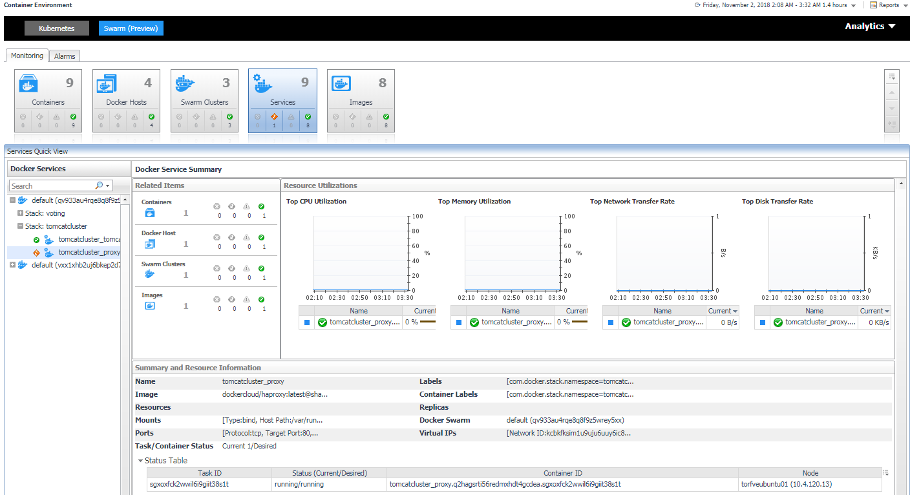Viewport: 910px width, 495px height.
Task: Click the Containers tile icon
Action: click(28, 84)
